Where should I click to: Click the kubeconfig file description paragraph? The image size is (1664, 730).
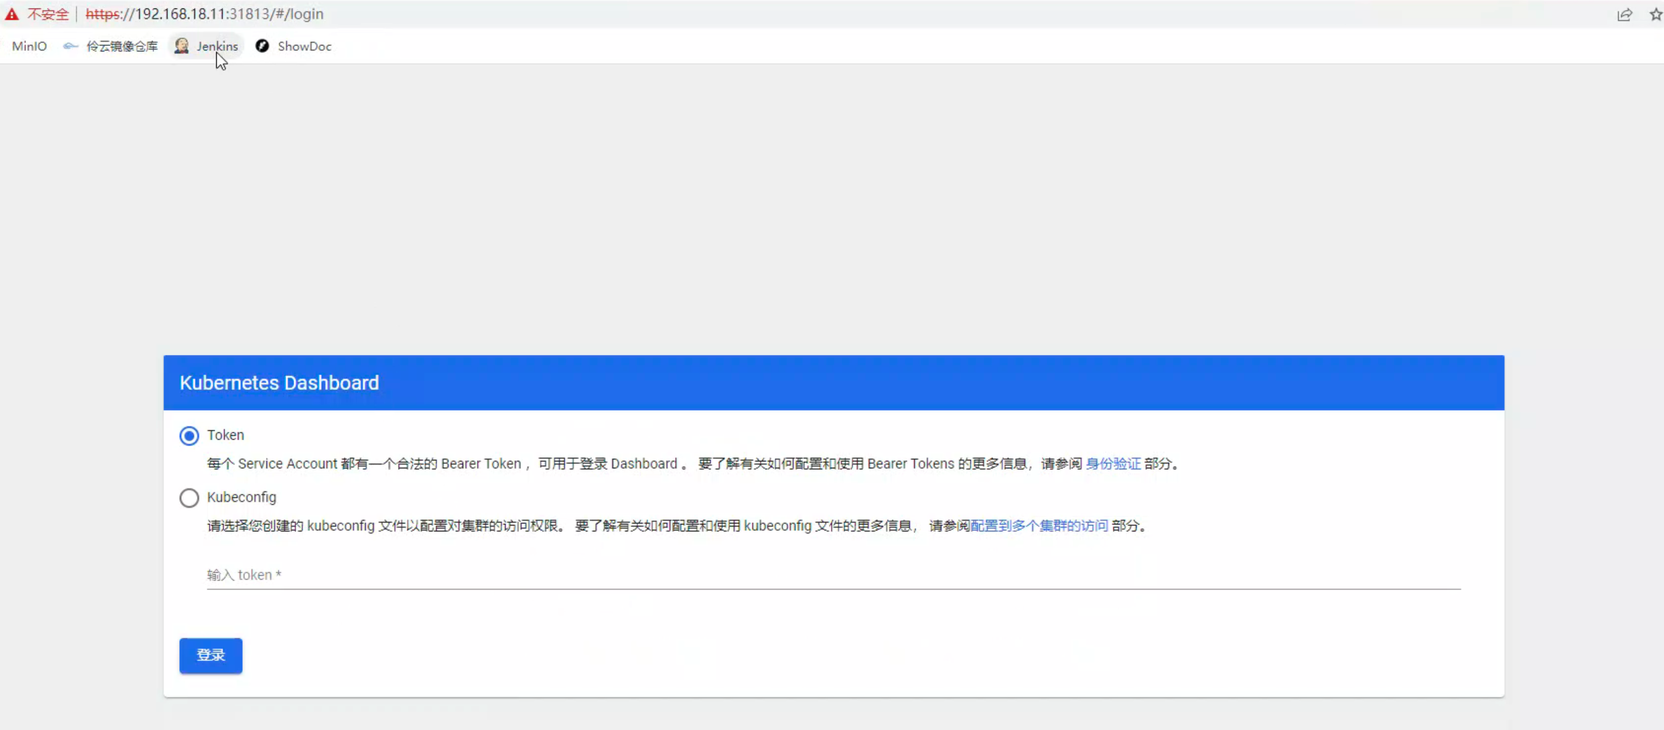[678, 526]
